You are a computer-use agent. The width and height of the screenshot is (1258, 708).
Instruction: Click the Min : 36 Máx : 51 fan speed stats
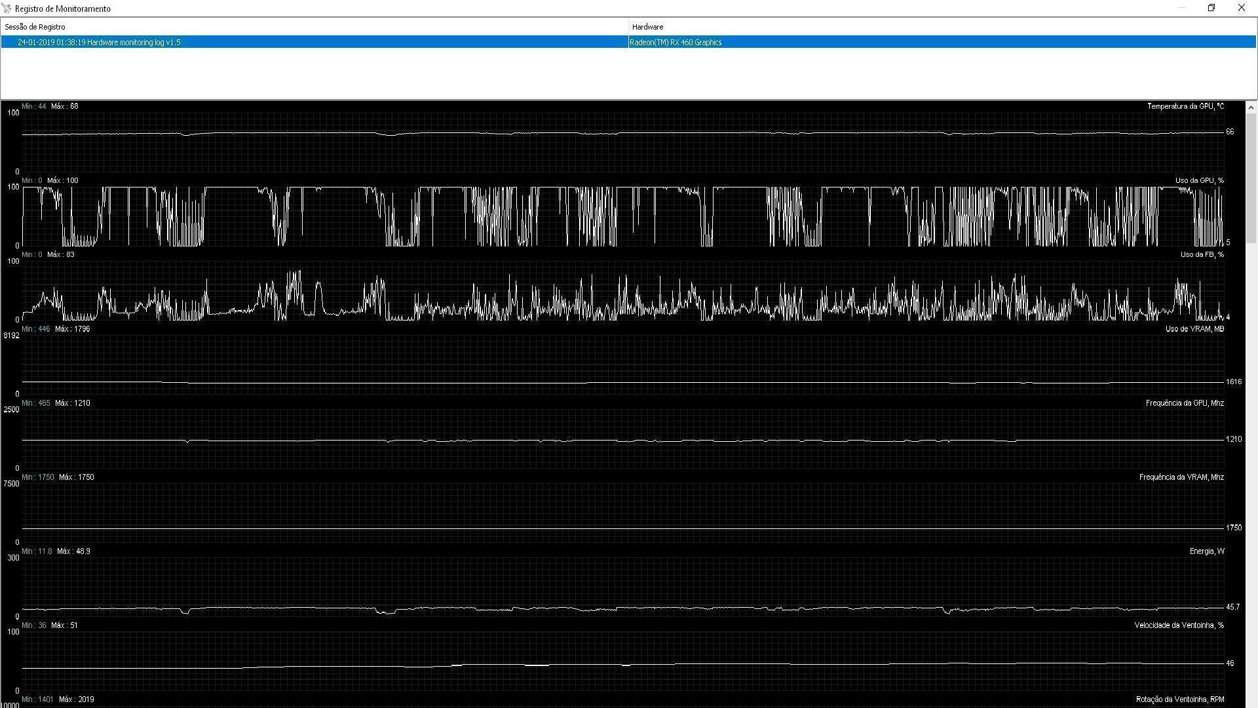click(x=50, y=625)
